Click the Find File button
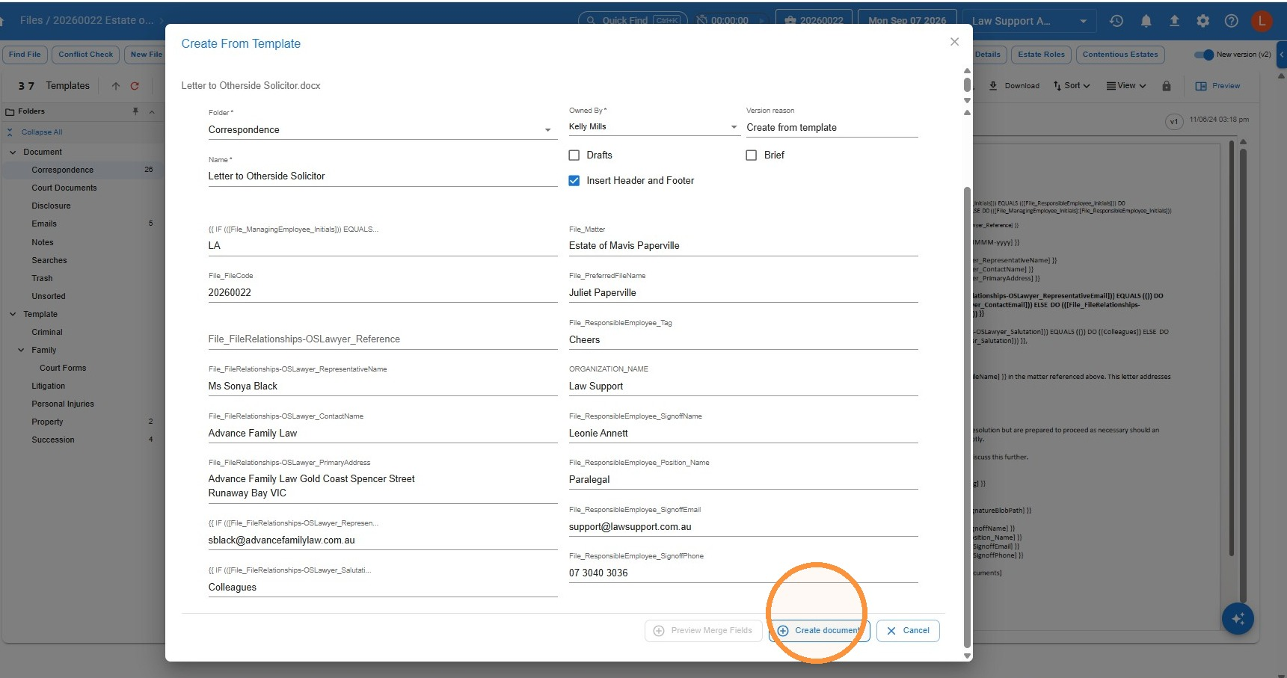1287x678 pixels. [x=25, y=55]
